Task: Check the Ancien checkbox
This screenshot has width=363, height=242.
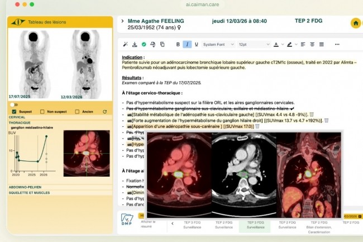Action: tap(77, 112)
